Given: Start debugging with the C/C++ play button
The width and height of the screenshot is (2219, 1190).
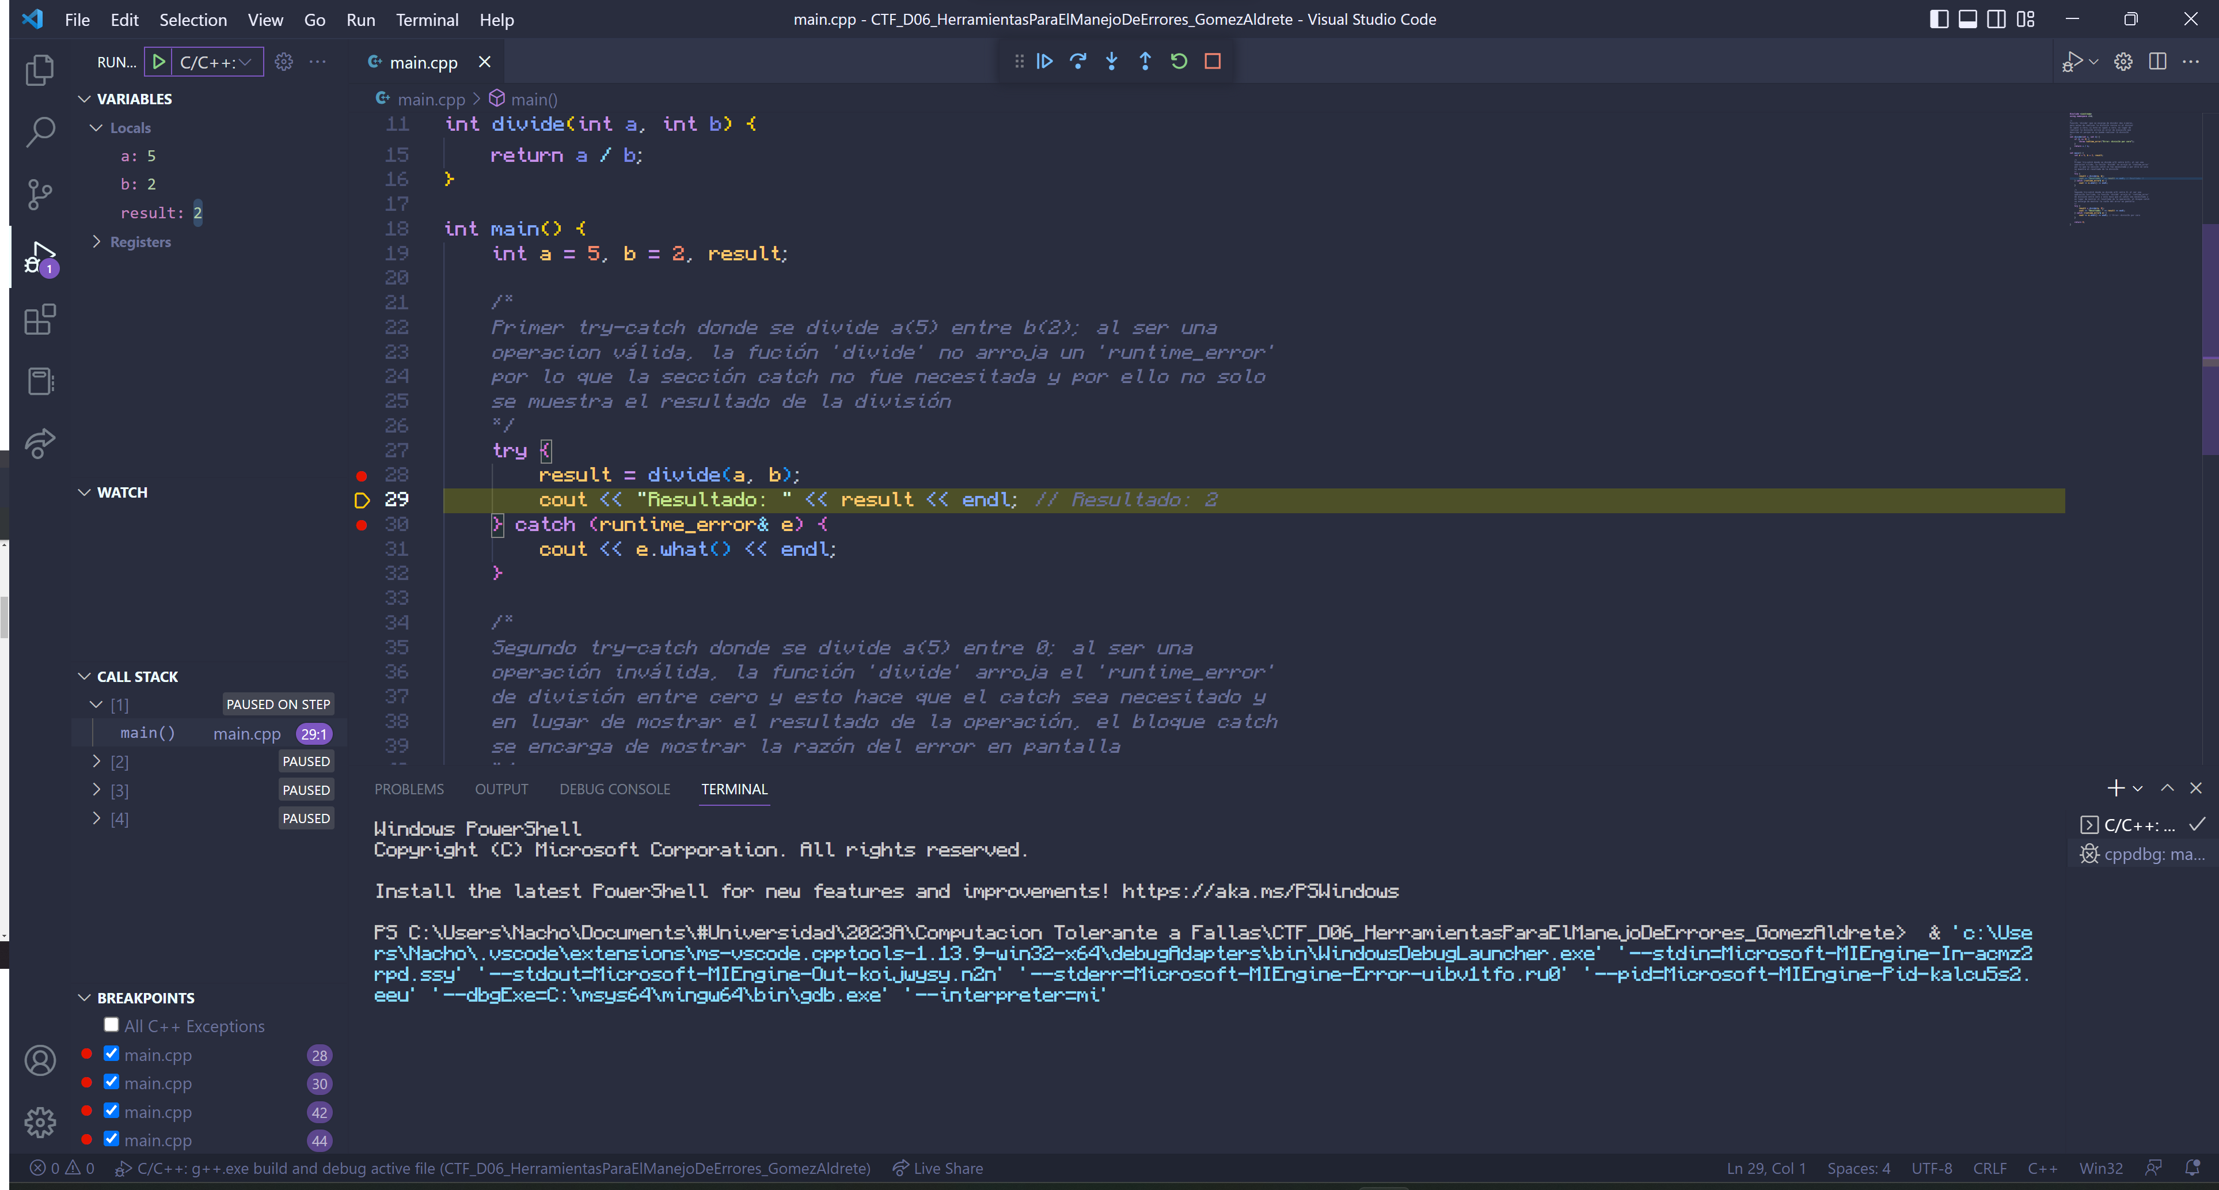Looking at the screenshot, I should 158,61.
